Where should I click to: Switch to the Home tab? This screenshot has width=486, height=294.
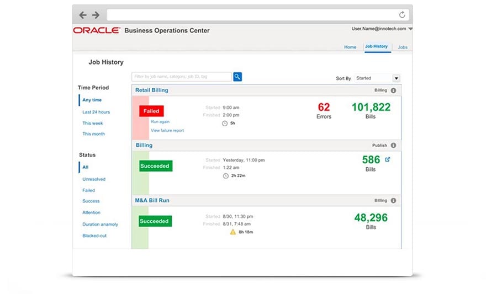click(x=350, y=47)
